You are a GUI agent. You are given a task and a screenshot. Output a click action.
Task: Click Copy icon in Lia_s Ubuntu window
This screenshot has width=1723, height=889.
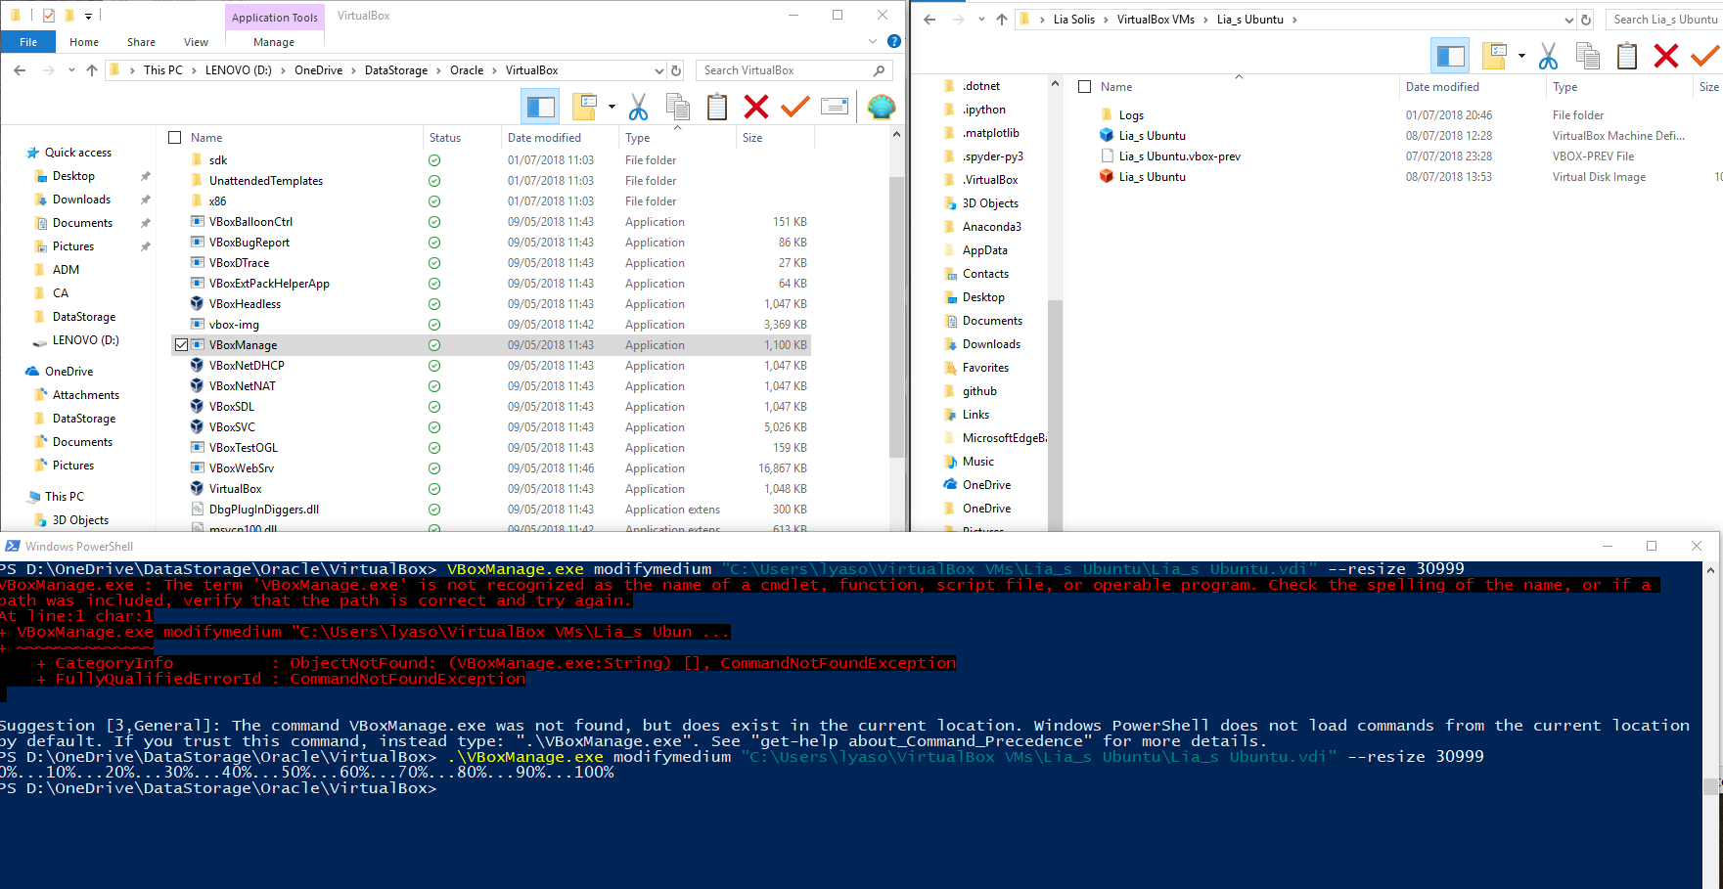point(1587,56)
